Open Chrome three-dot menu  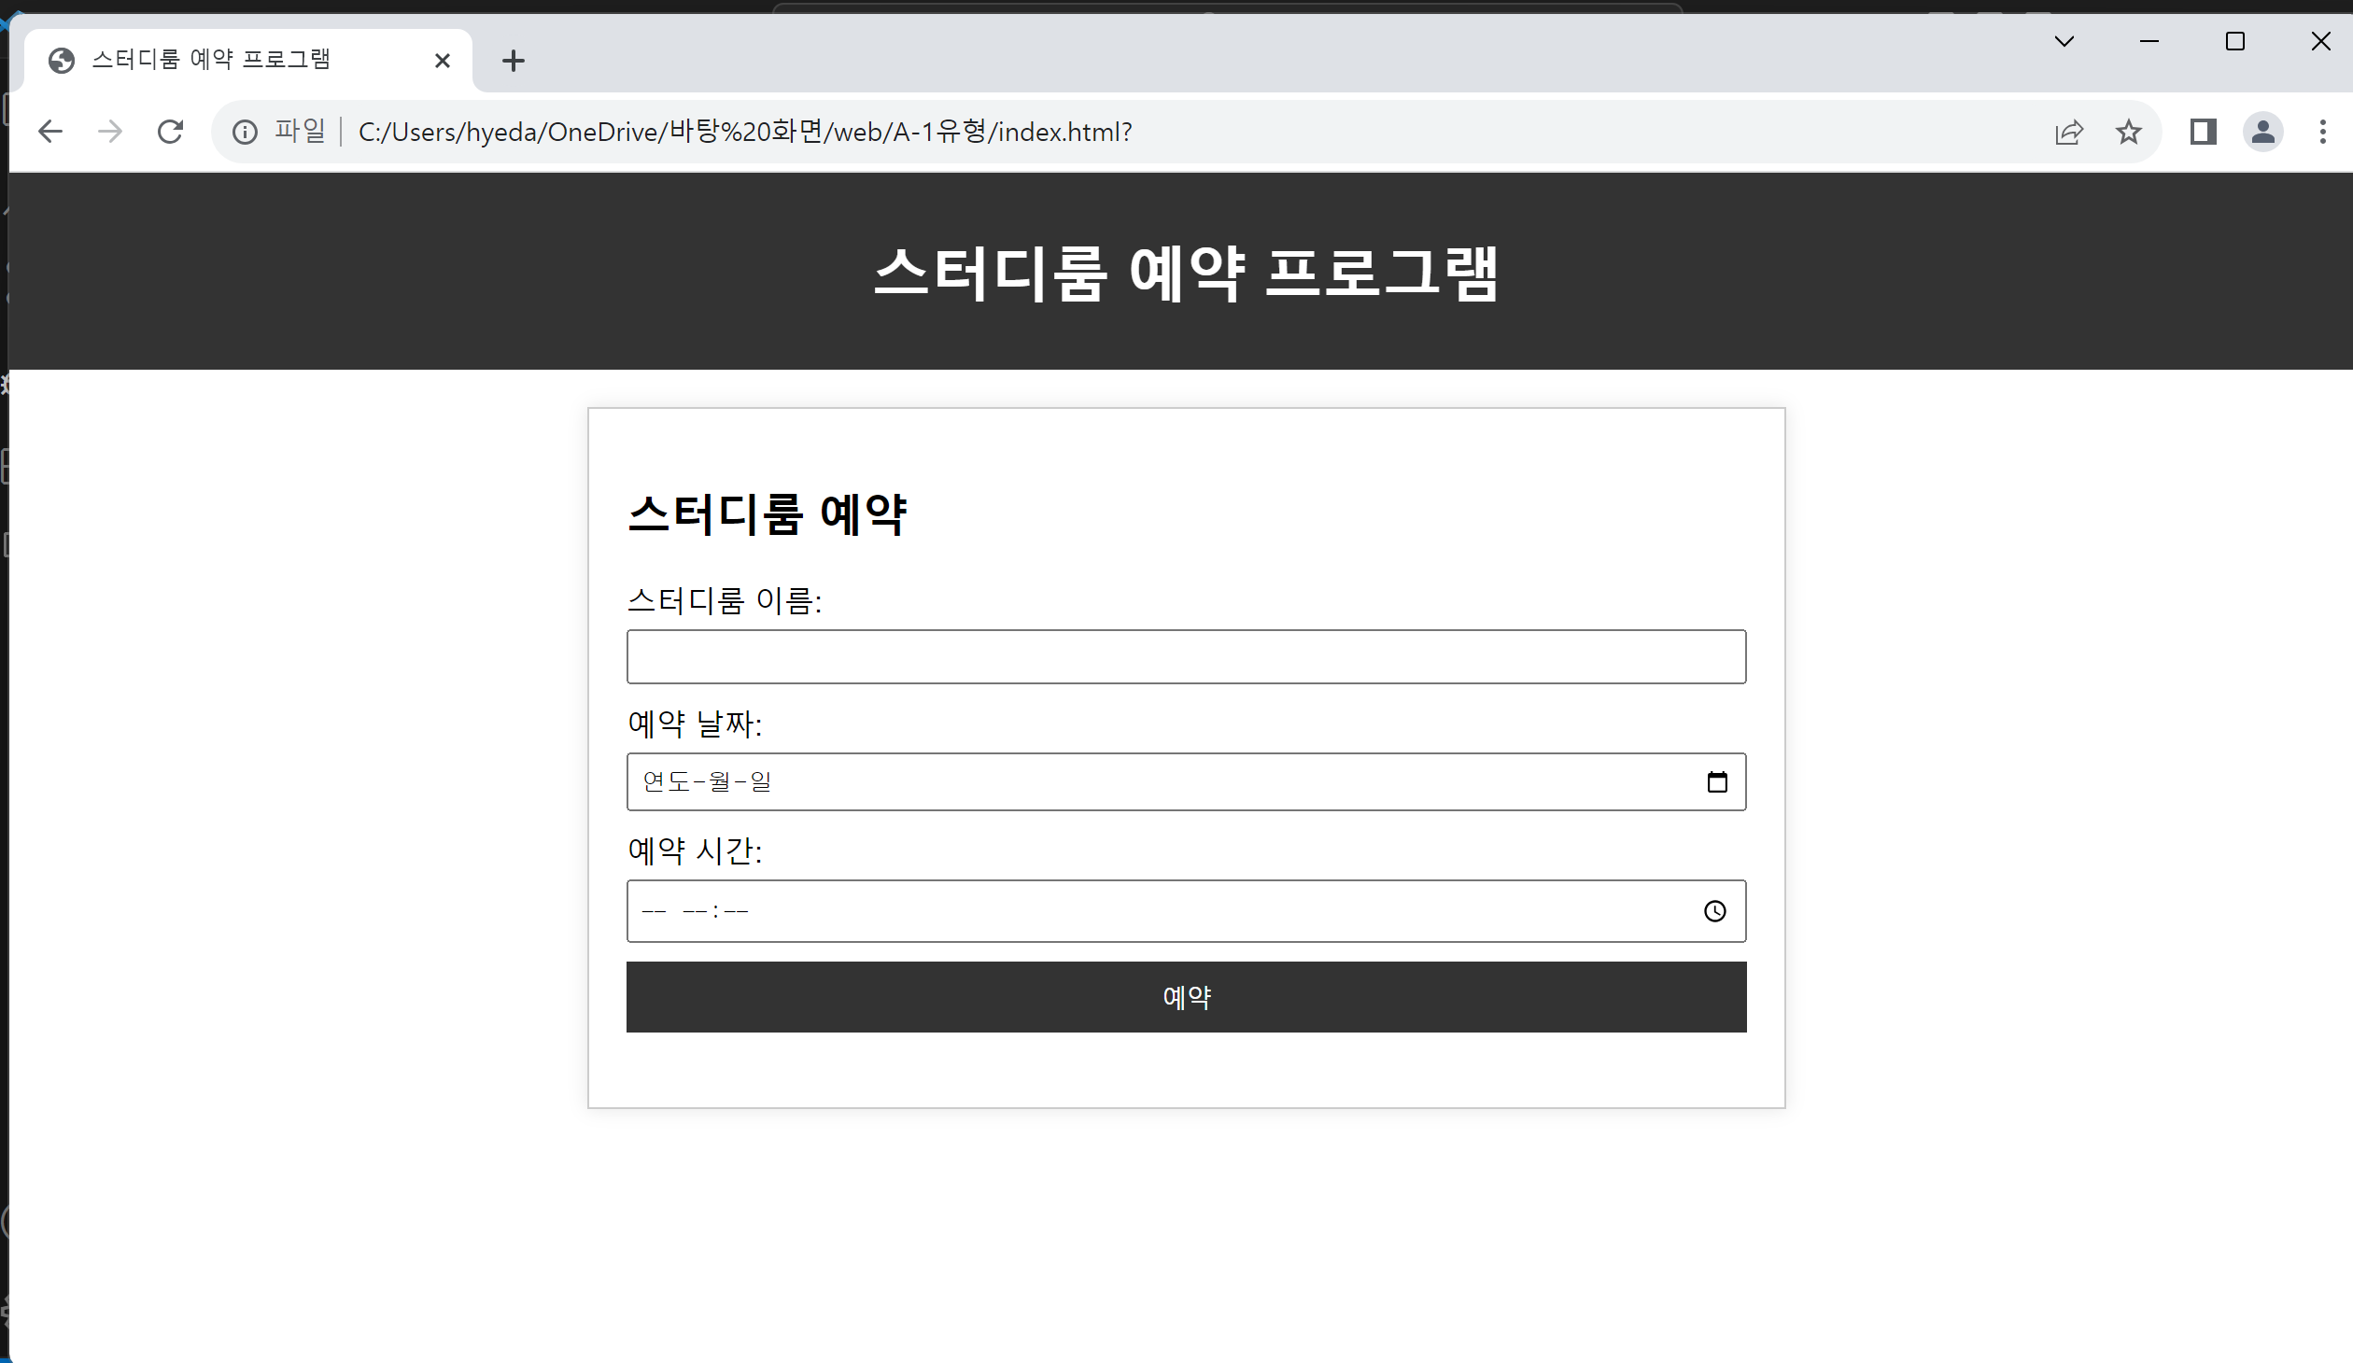coord(2322,132)
